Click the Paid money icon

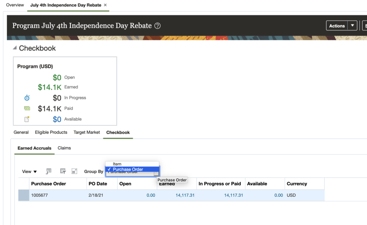coord(27,108)
